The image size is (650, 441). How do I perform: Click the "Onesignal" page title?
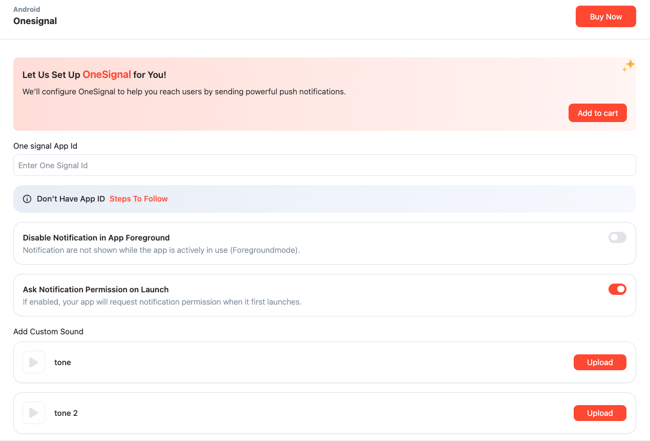coord(35,21)
